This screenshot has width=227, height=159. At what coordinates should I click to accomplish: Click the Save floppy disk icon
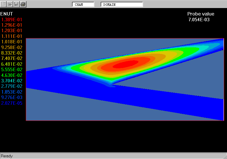[17, 4]
